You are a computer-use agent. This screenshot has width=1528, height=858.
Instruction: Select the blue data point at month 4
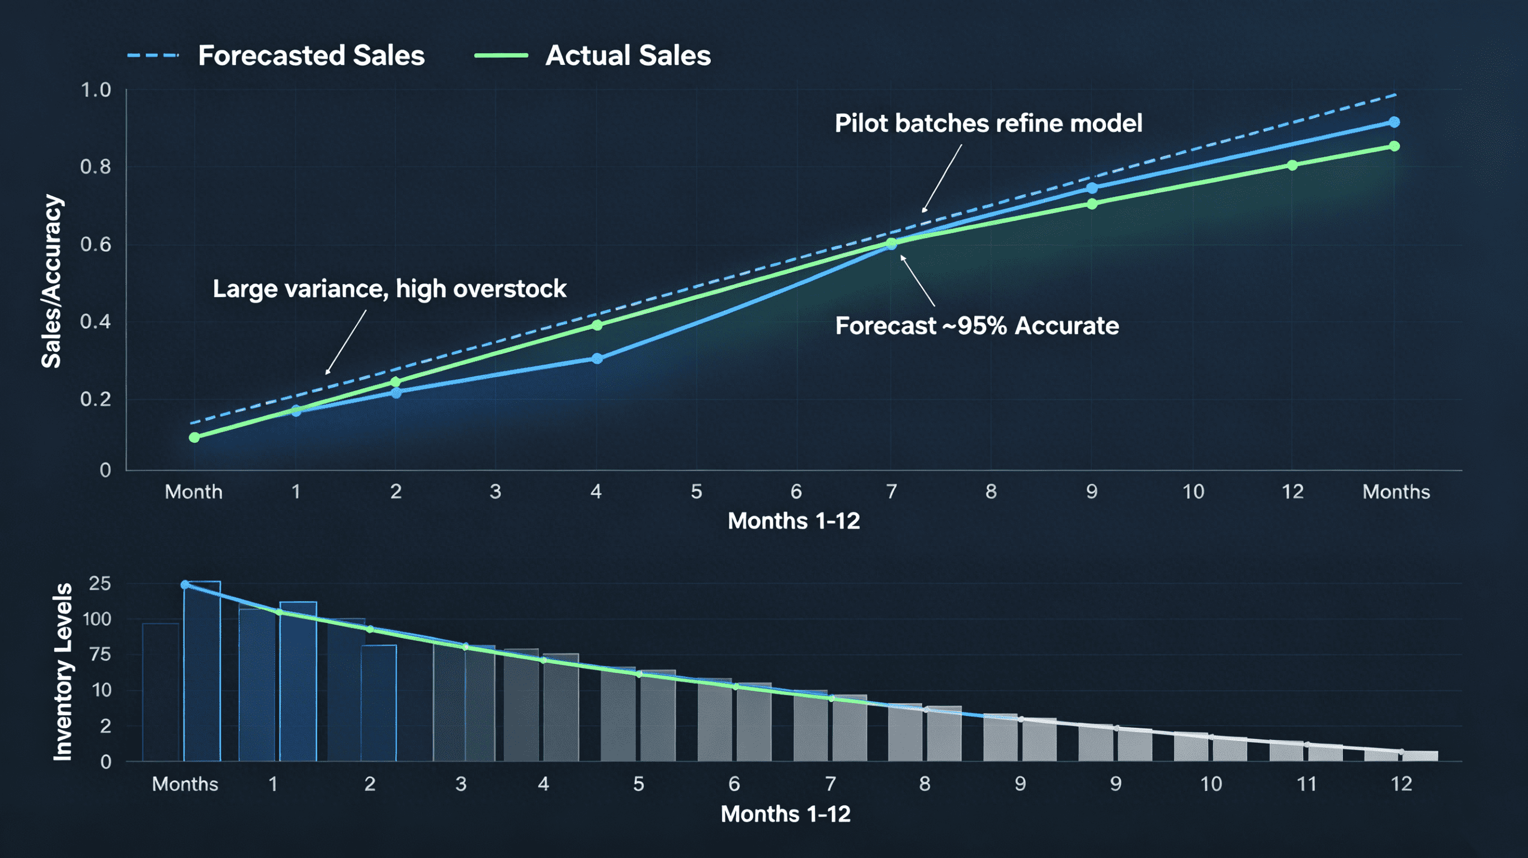597,359
